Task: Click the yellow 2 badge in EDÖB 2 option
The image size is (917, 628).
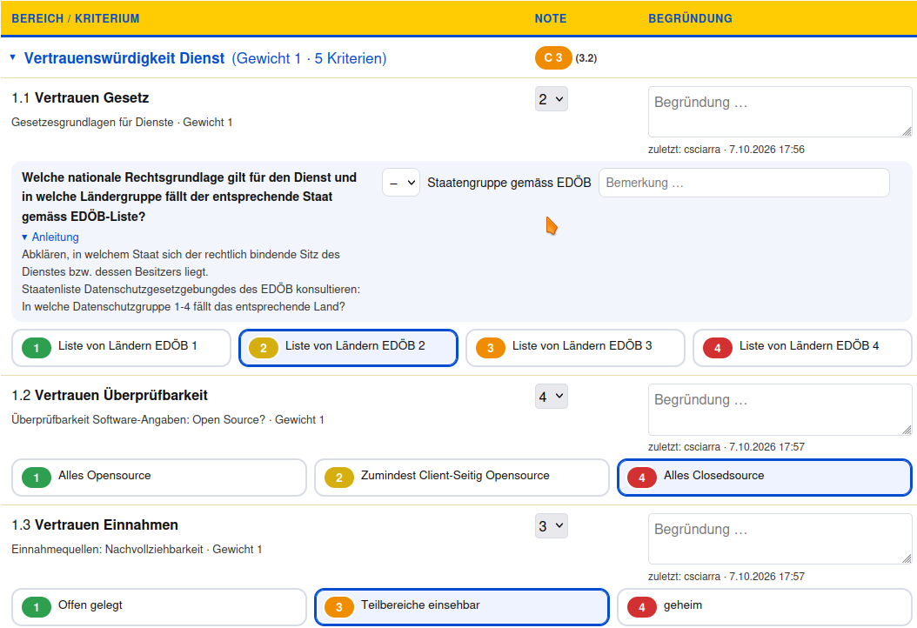Action: click(263, 348)
